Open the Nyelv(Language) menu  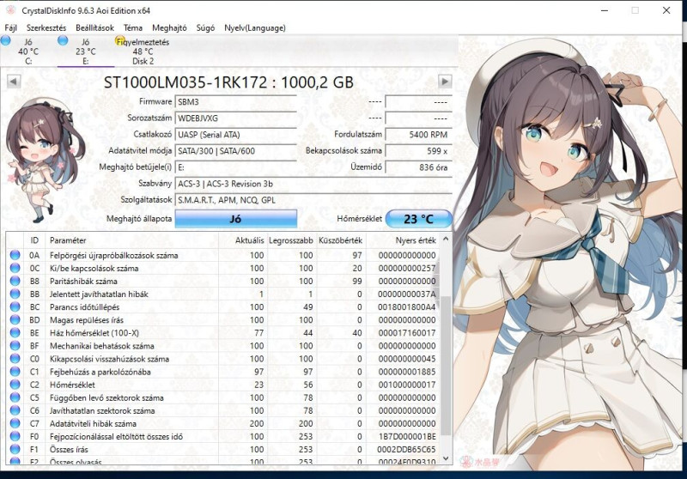(255, 28)
